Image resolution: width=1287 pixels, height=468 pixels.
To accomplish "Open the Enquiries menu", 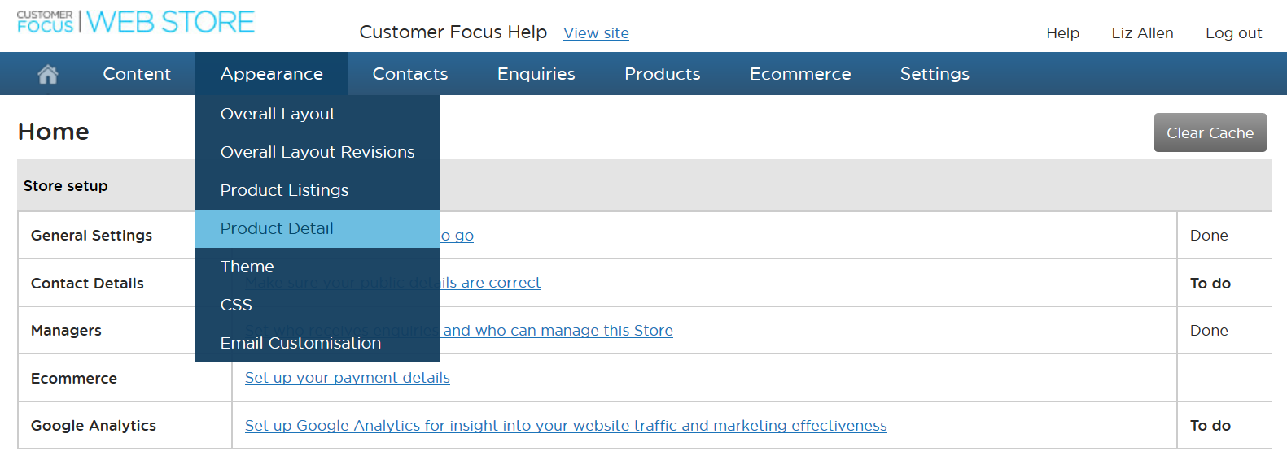I will coord(536,74).
